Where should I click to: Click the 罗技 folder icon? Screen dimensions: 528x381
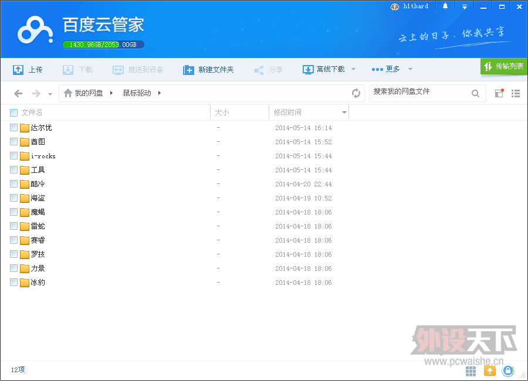tap(25, 255)
